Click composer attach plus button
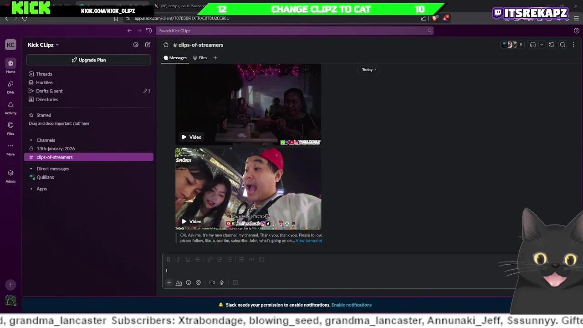The width and height of the screenshot is (583, 328). click(169, 282)
